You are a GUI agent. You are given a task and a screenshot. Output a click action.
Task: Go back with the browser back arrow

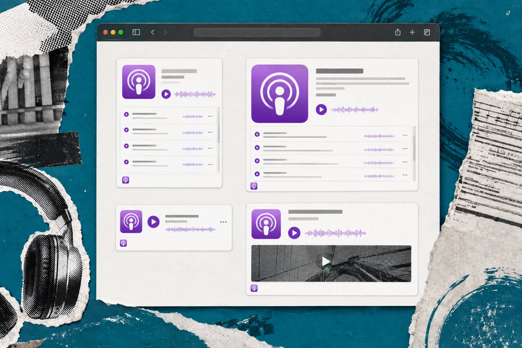click(x=152, y=32)
